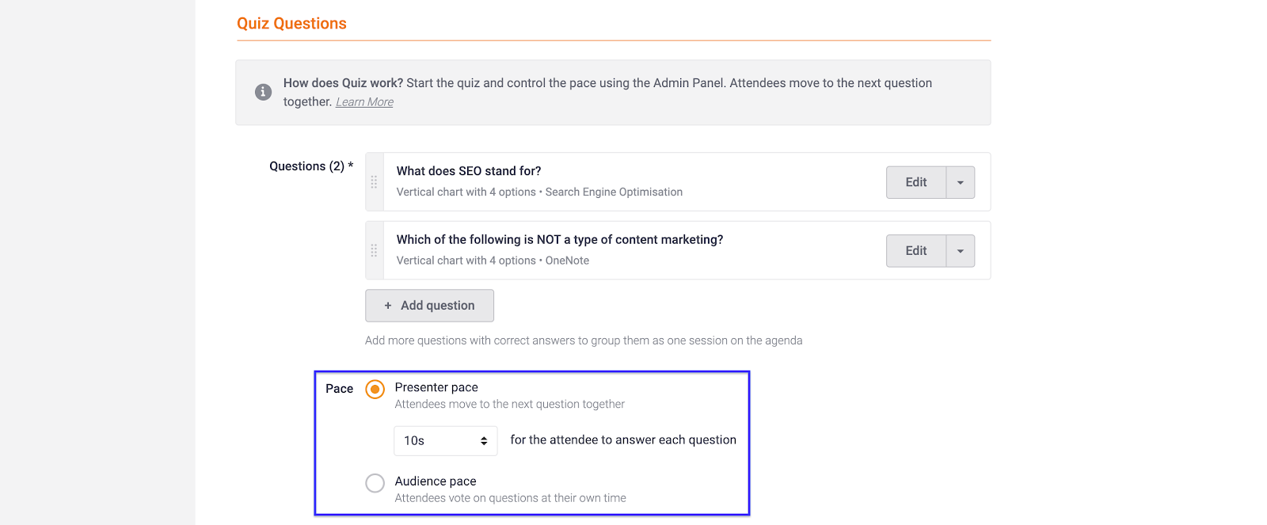Image resolution: width=1267 pixels, height=525 pixels.
Task: Click the dropdown arrow next to SEO question's Edit
Action: coord(960,182)
